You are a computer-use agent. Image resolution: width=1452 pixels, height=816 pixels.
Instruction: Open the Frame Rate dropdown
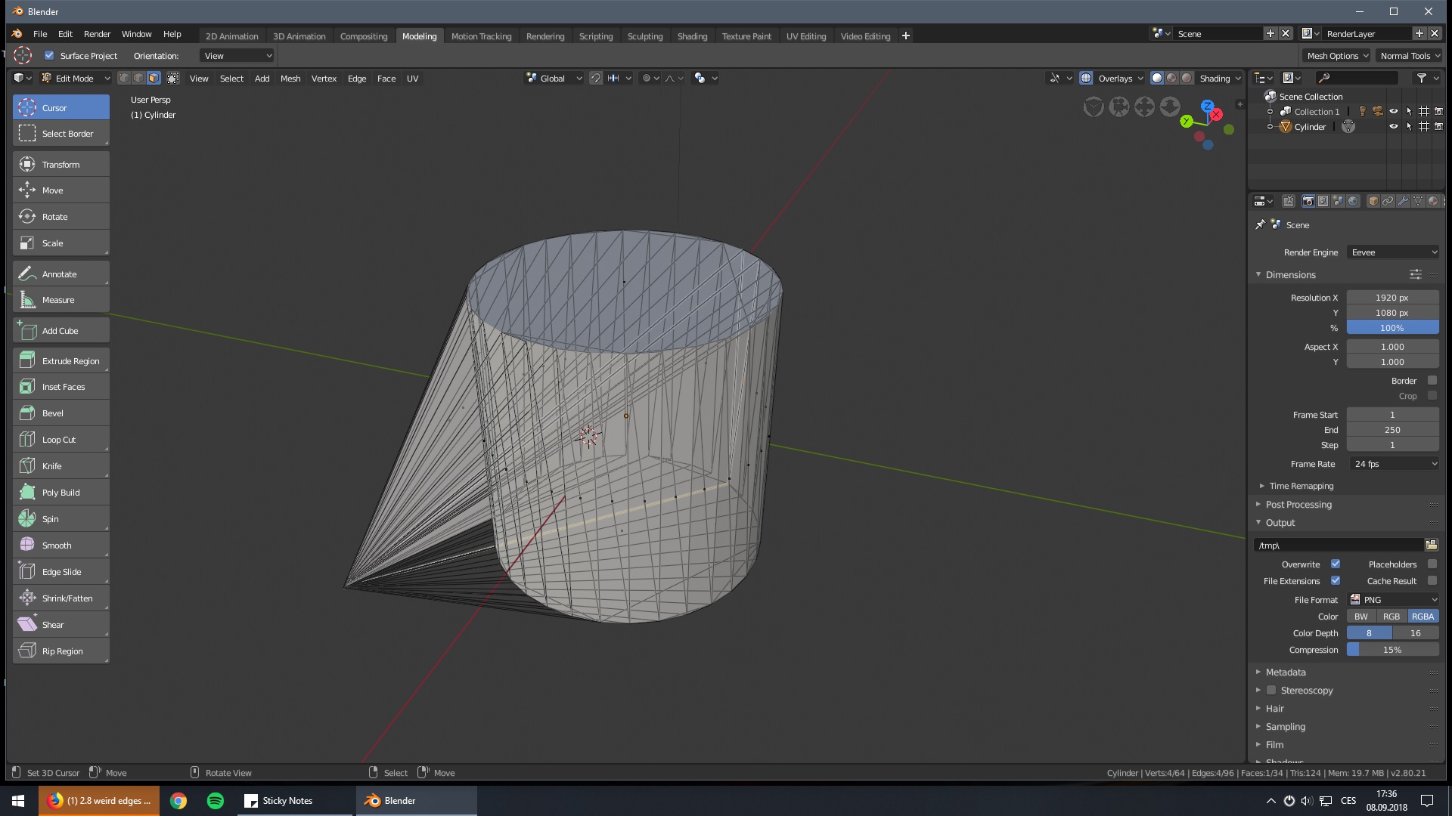pos(1393,464)
